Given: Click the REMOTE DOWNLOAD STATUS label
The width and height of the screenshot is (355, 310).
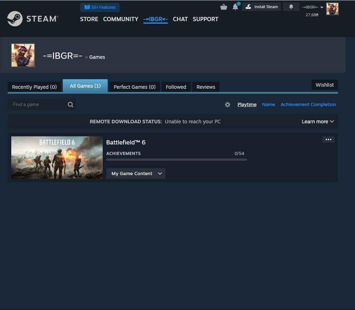Looking at the screenshot, I should [x=126, y=122].
